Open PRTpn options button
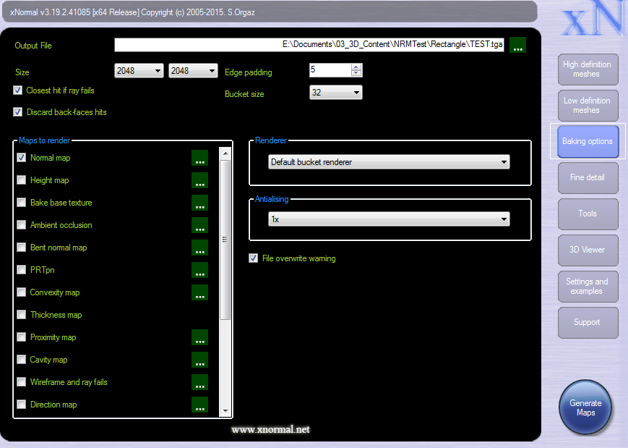Image resolution: width=628 pixels, height=448 pixels. (x=199, y=271)
